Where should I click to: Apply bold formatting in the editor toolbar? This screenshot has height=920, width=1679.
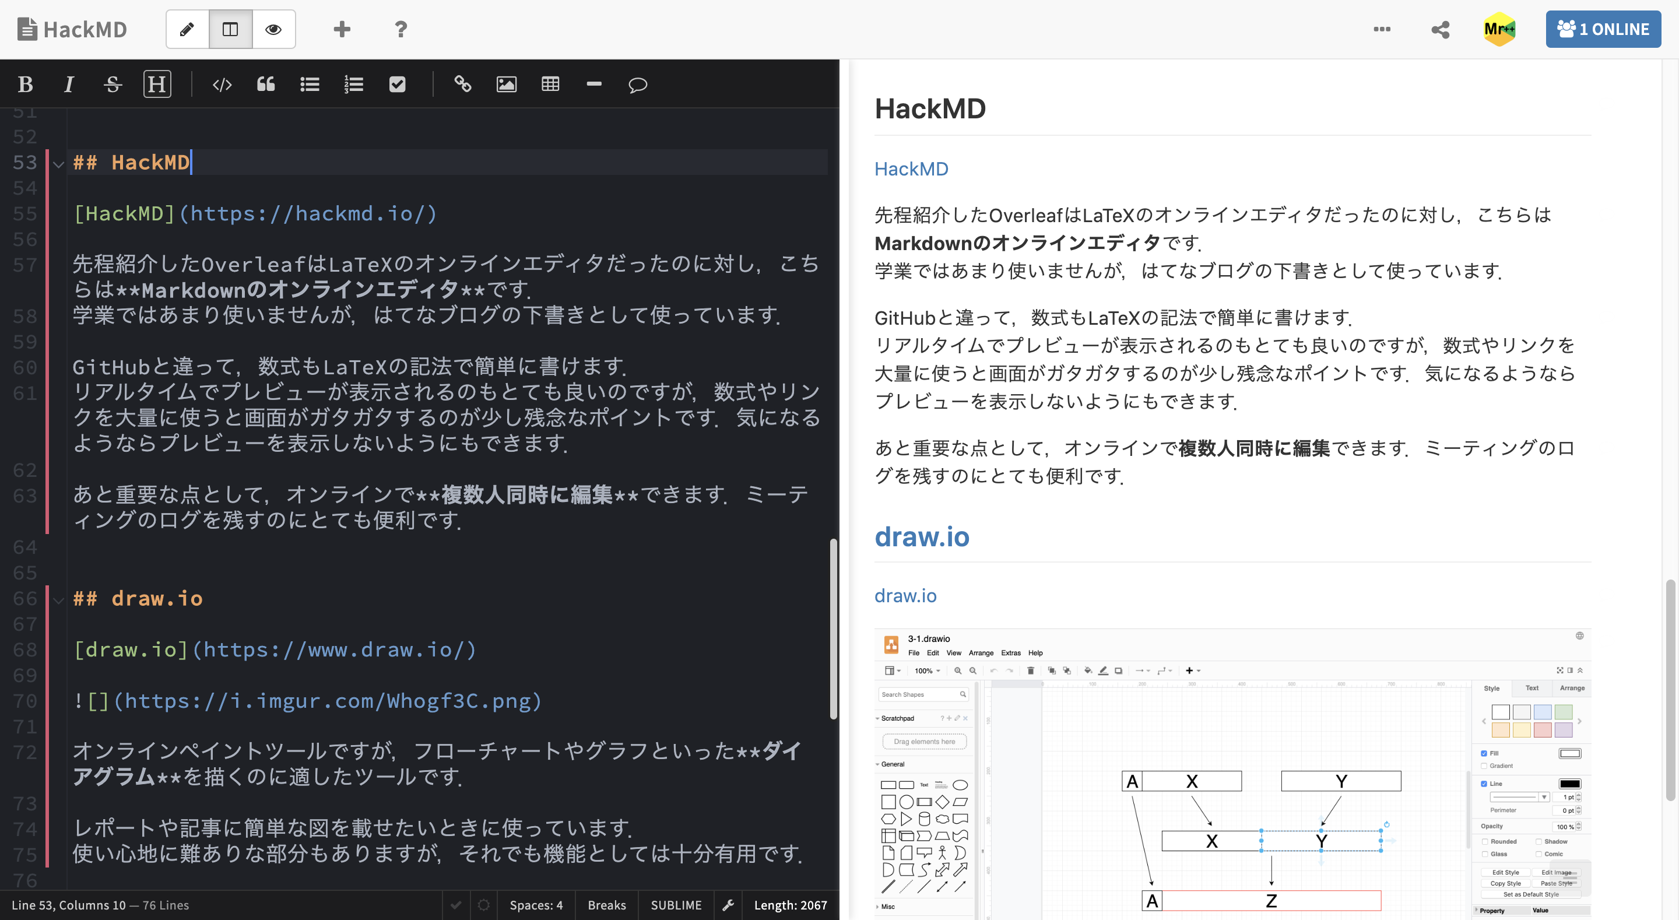tap(26, 84)
